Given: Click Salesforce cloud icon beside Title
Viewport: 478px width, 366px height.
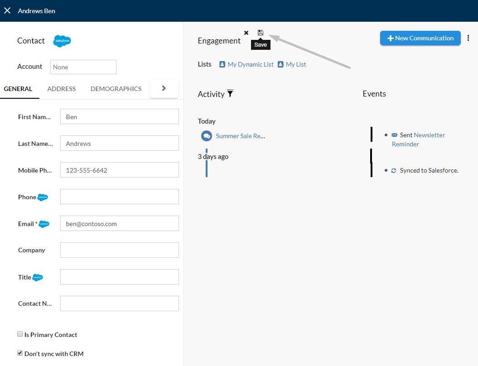Looking at the screenshot, I should pyautogui.click(x=38, y=278).
